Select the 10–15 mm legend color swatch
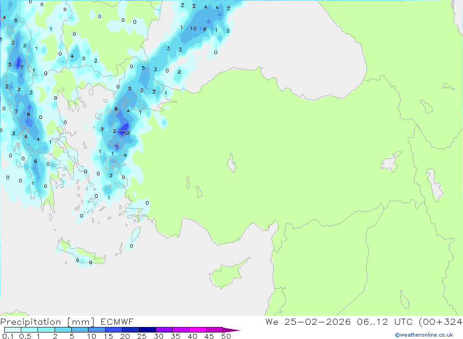This screenshot has height=339, width=463. (x=97, y=330)
